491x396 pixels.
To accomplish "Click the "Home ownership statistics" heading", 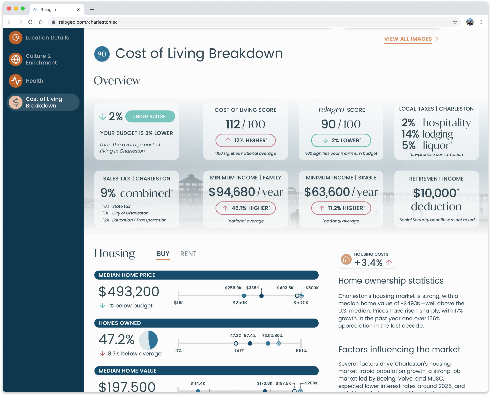I will [x=391, y=281].
